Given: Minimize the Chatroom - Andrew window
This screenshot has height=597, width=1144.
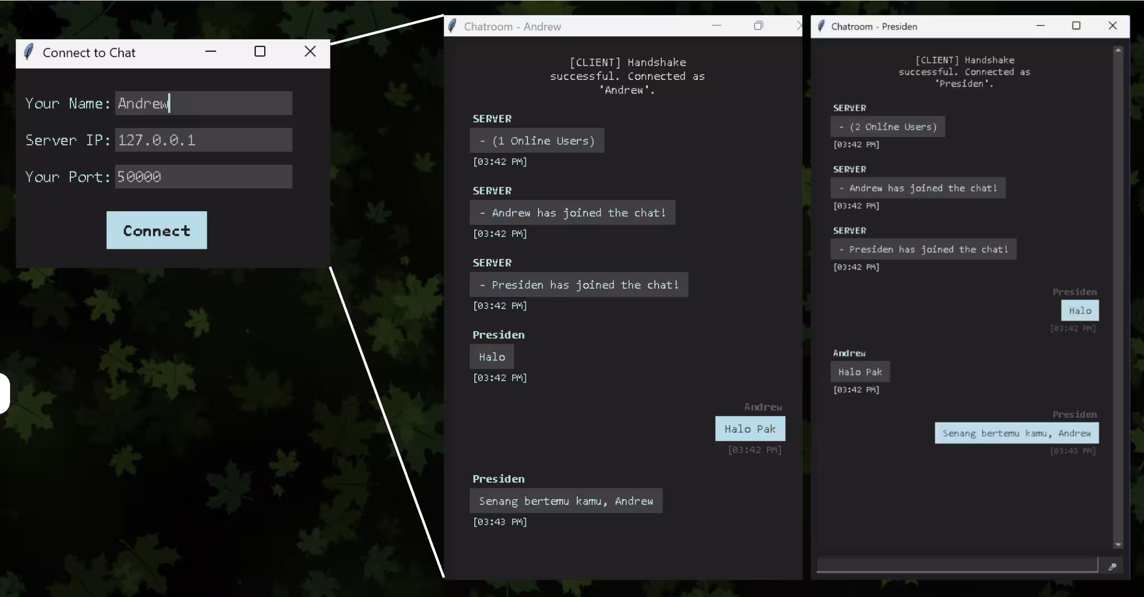Looking at the screenshot, I should click(717, 26).
